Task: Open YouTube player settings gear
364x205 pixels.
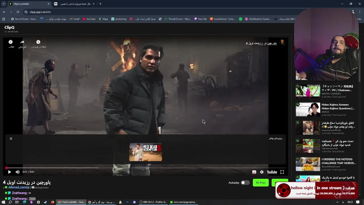Action: pyautogui.click(x=262, y=172)
